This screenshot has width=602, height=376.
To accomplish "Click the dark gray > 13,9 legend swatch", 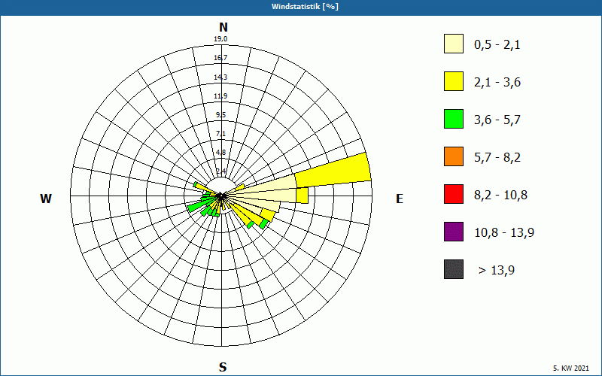I will [454, 269].
